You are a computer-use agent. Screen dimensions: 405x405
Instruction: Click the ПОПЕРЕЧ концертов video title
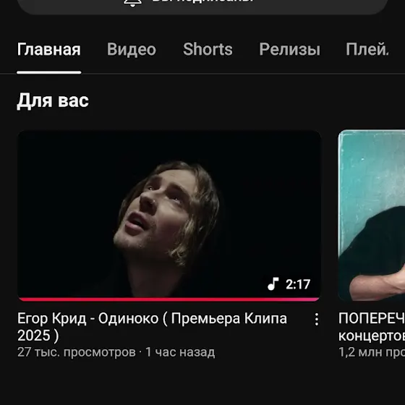(x=372, y=327)
